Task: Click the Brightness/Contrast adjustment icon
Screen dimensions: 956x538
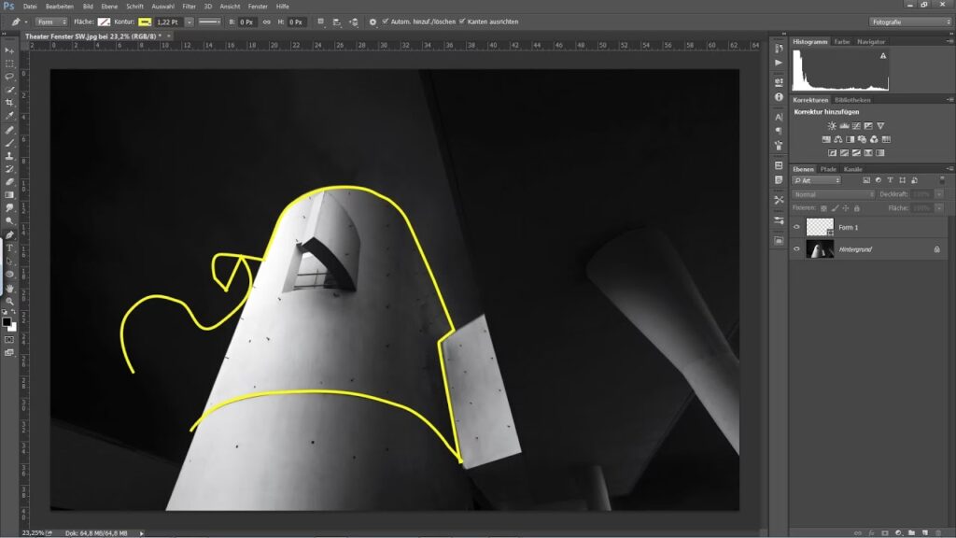Action: point(831,126)
